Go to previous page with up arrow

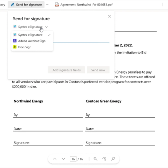pyautogui.click(x=55, y=159)
